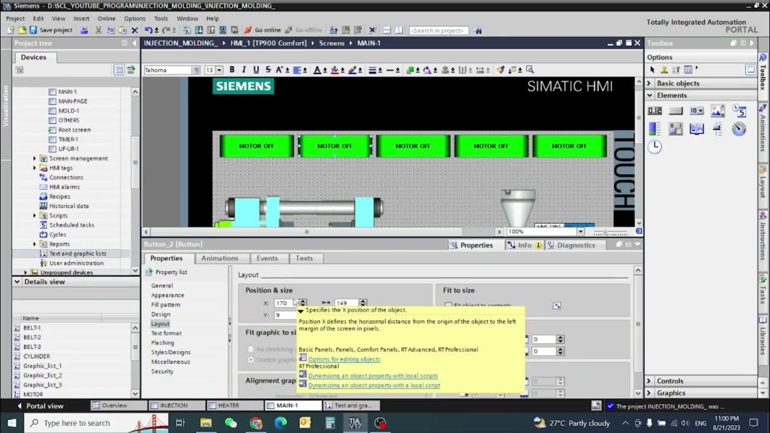Open File Explorer from taskbar
The width and height of the screenshot is (770, 433).
click(206, 423)
